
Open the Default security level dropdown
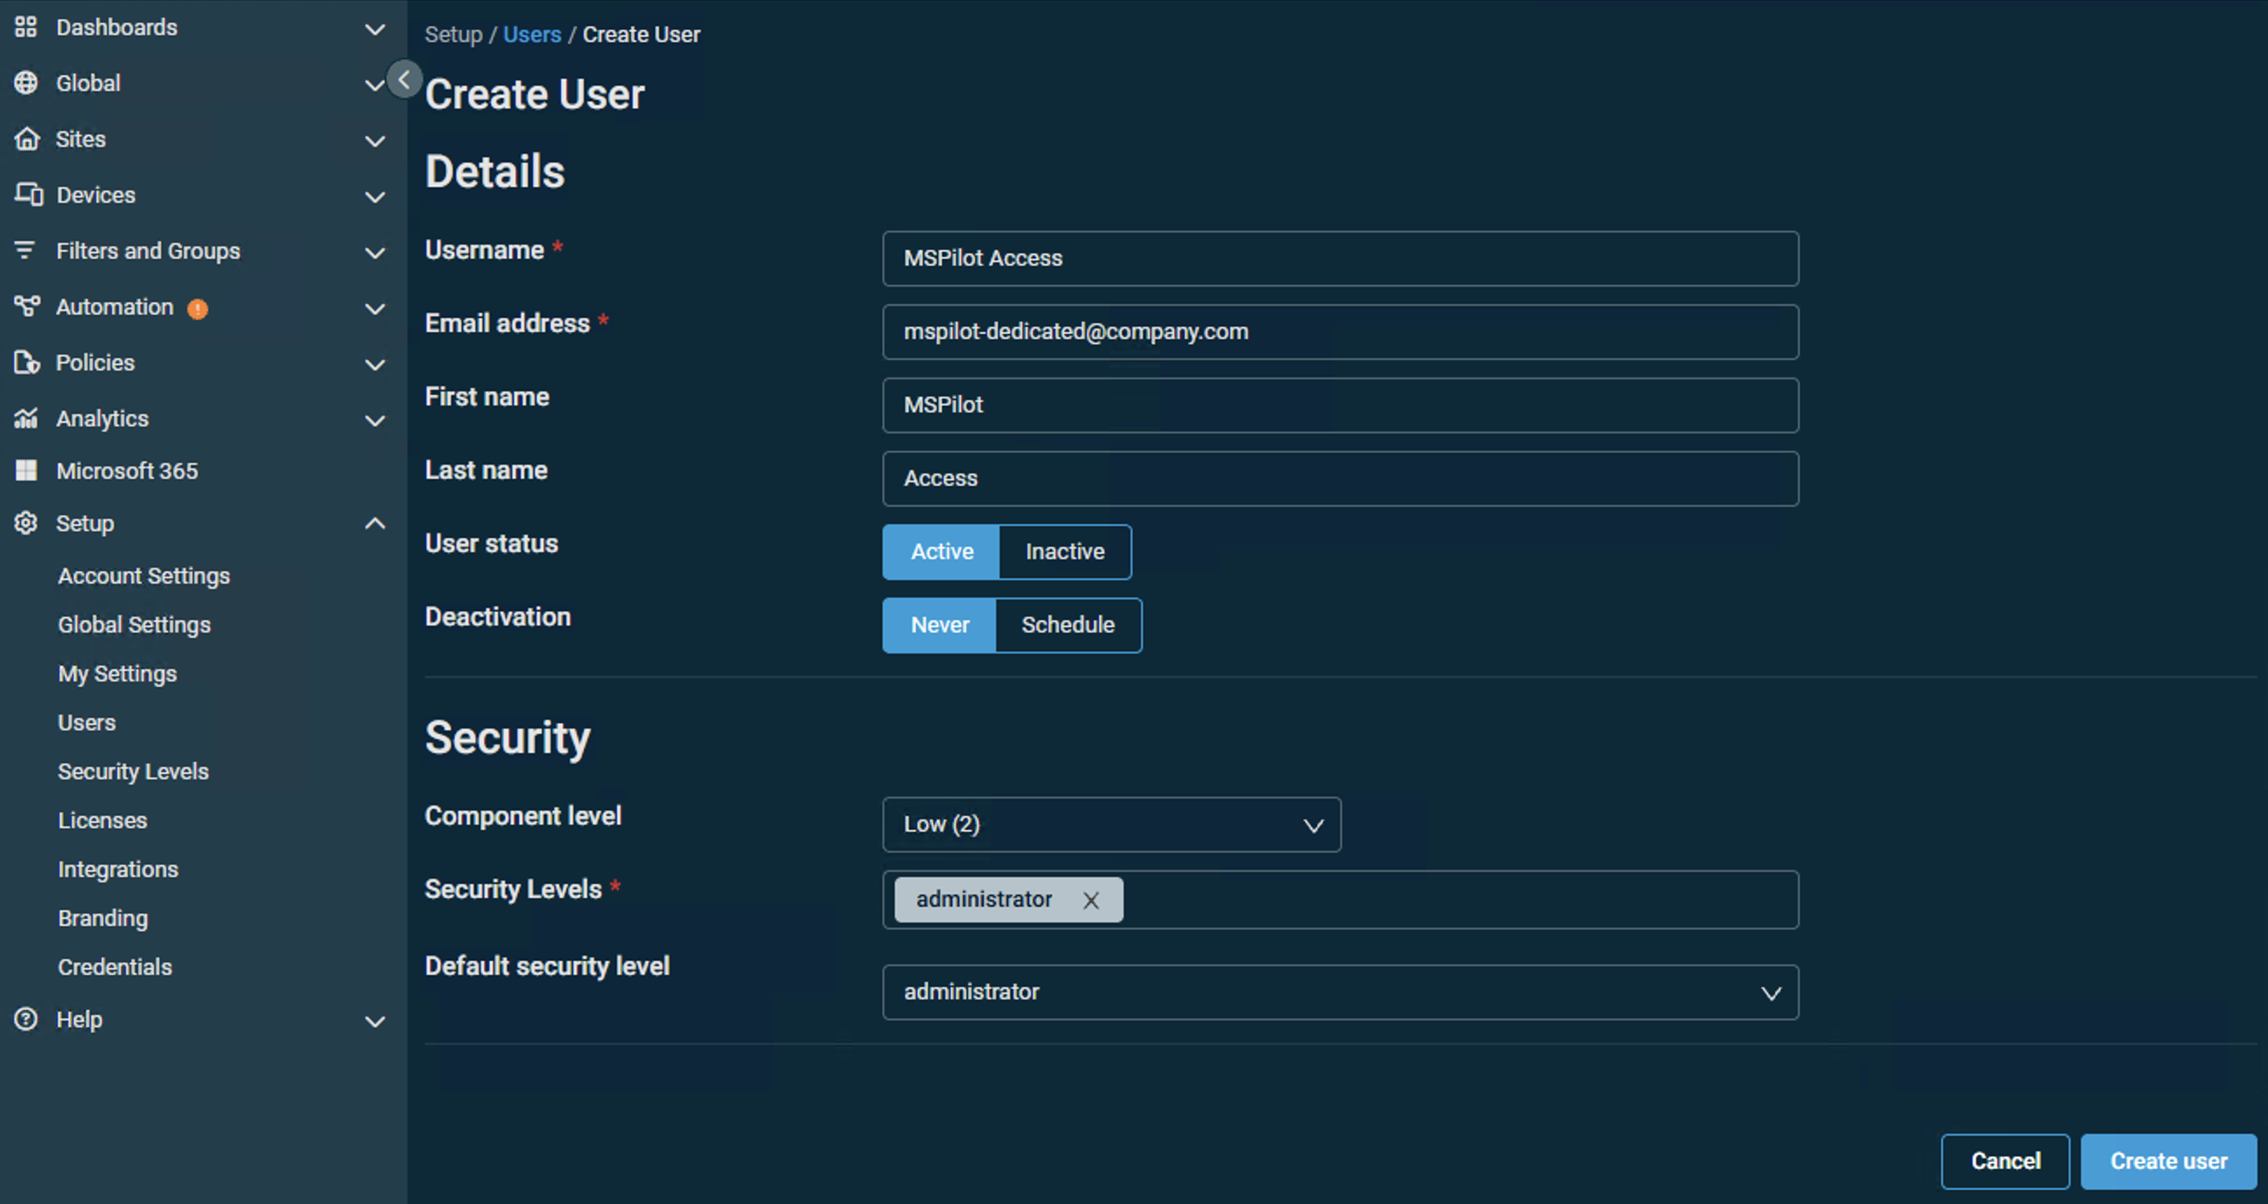pos(1340,993)
